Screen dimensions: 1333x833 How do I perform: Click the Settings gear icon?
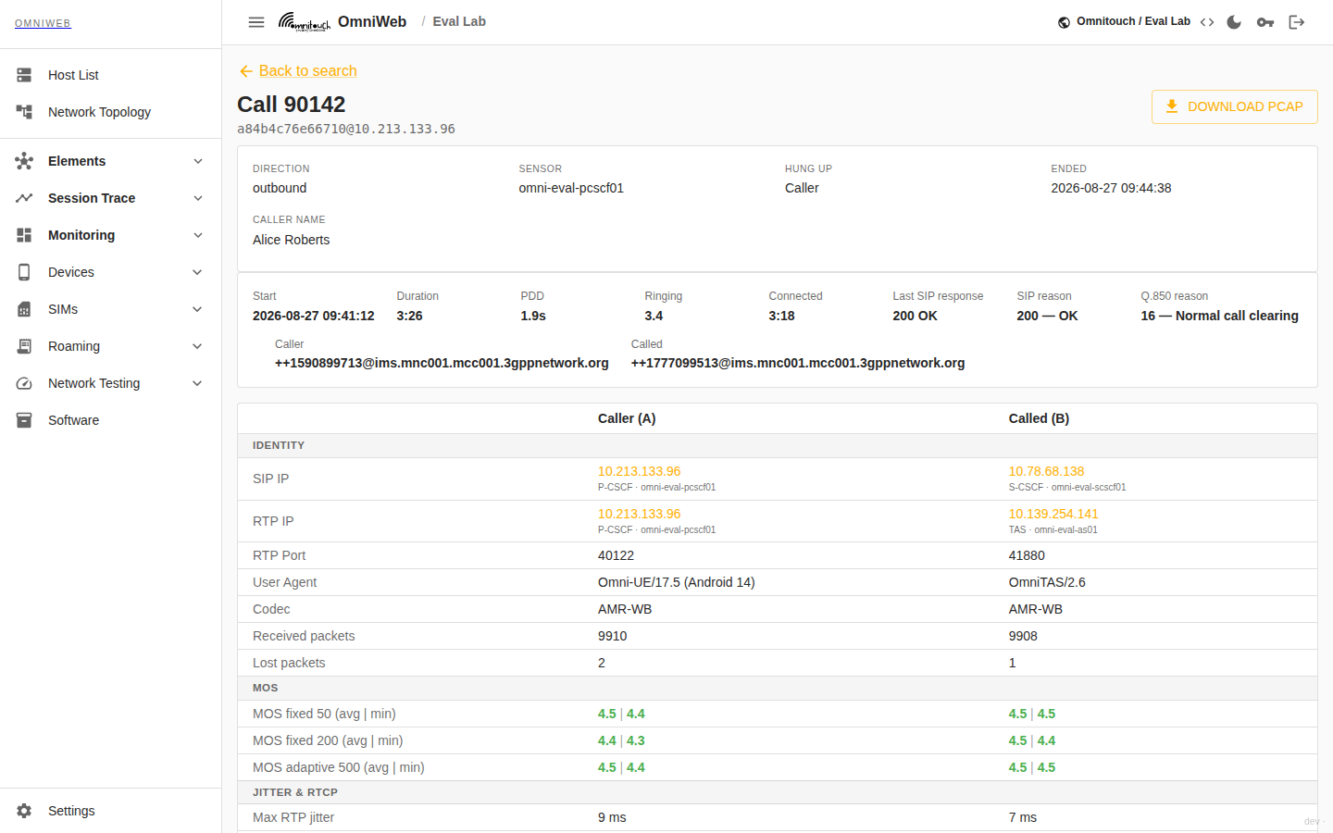tap(24, 811)
